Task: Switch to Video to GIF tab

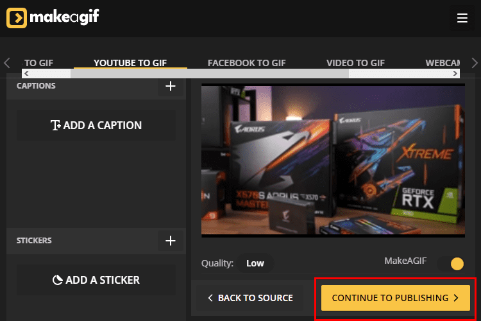Action: pyautogui.click(x=355, y=63)
